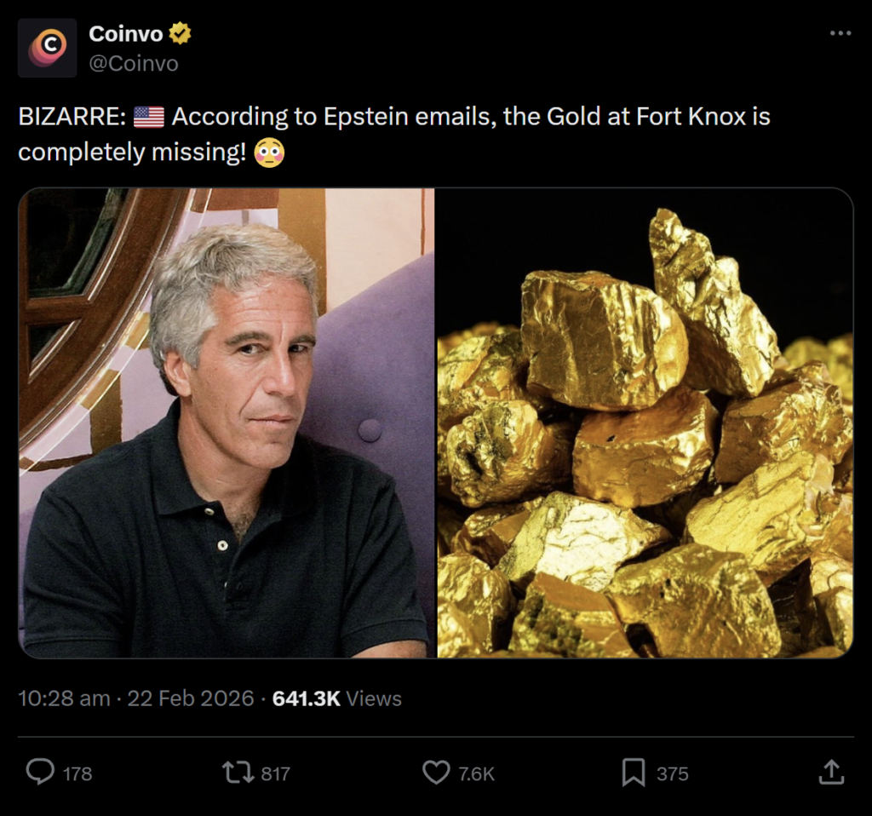Like the post with the heart icon

[x=436, y=773]
